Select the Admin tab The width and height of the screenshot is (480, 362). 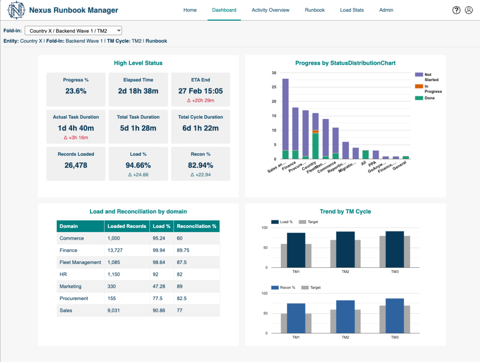(386, 10)
